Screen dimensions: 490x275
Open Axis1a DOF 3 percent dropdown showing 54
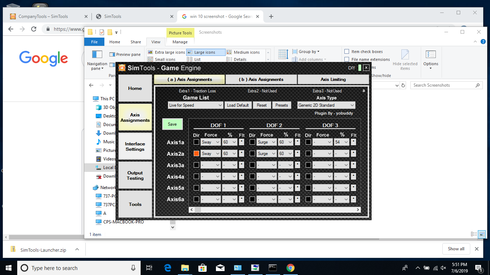tap(341, 142)
